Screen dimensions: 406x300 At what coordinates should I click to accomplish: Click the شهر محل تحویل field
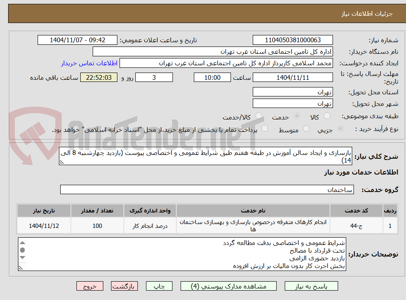[292, 104]
